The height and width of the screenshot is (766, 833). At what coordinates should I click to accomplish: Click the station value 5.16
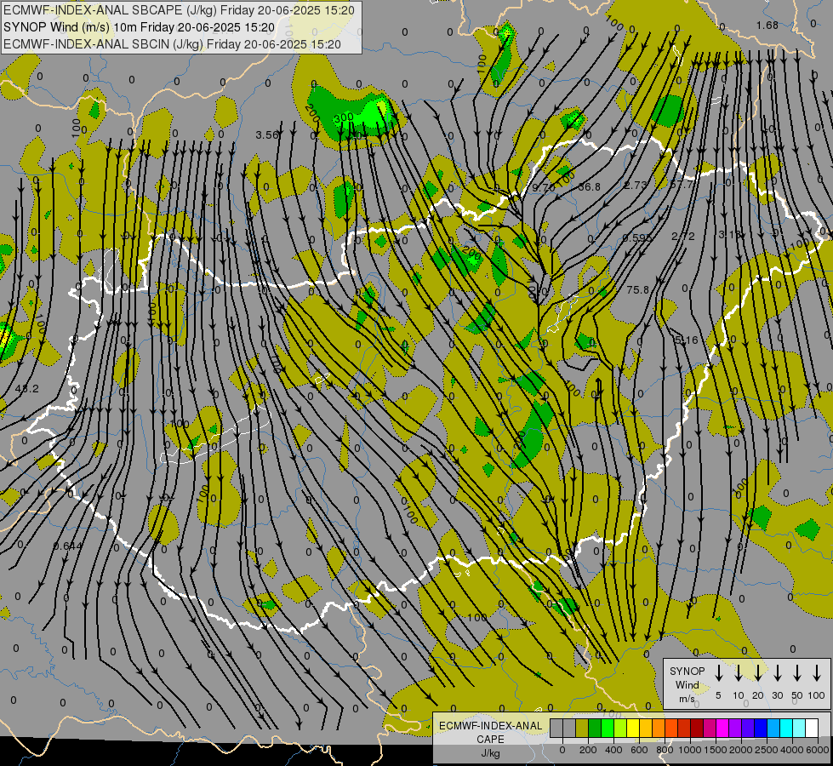pos(687,340)
